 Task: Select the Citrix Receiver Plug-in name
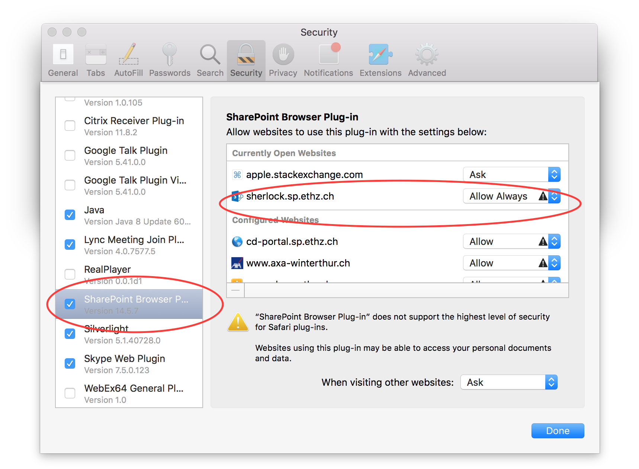[134, 121]
